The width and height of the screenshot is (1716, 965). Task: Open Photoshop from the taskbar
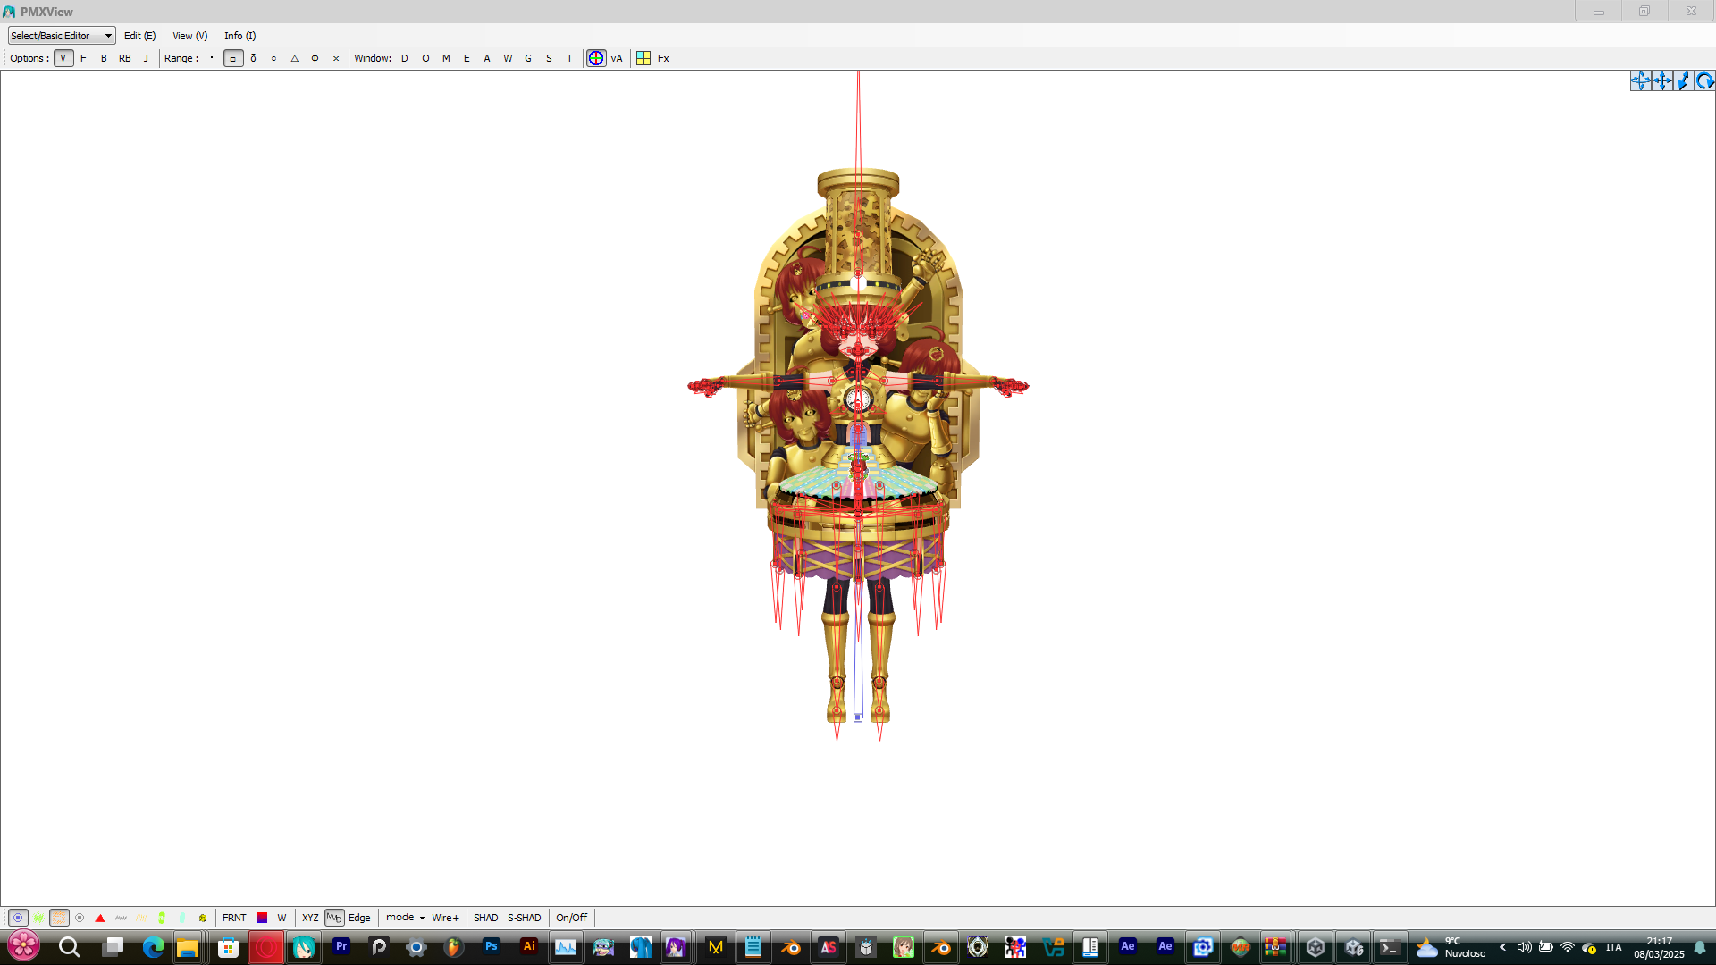click(x=491, y=946)
